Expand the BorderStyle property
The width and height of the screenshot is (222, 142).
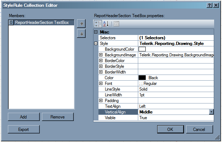tap(101, 66)
